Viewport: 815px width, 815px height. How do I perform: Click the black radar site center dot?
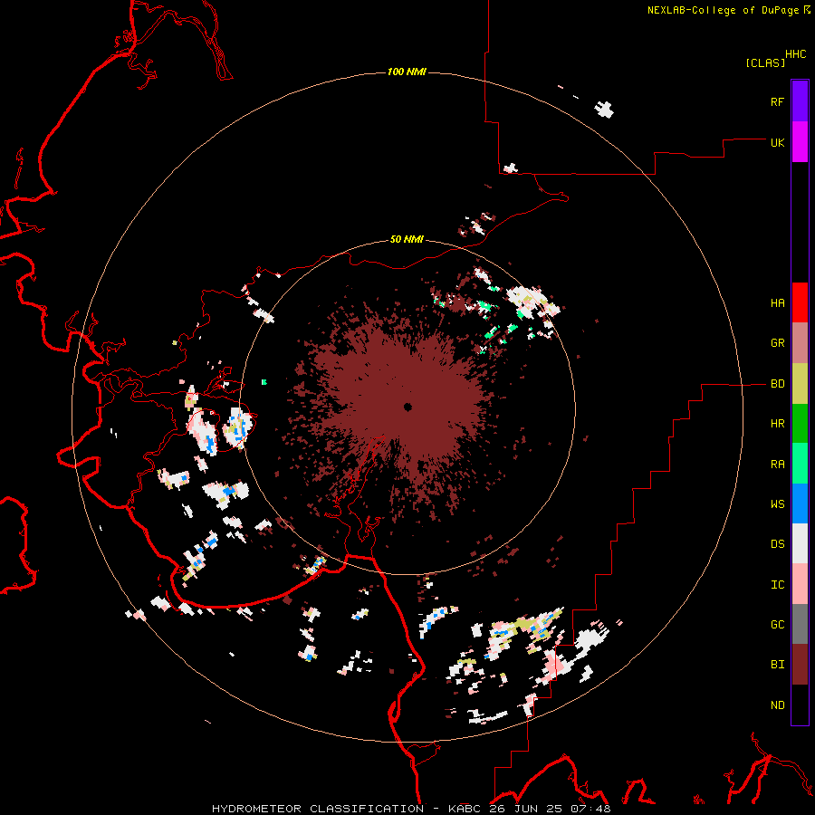click(407, 407)
